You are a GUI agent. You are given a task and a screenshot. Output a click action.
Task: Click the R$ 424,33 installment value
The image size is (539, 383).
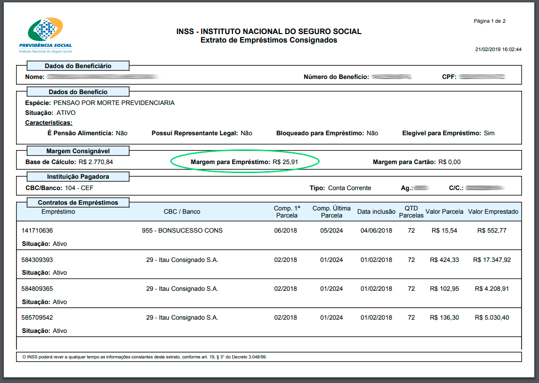point(444,260)
